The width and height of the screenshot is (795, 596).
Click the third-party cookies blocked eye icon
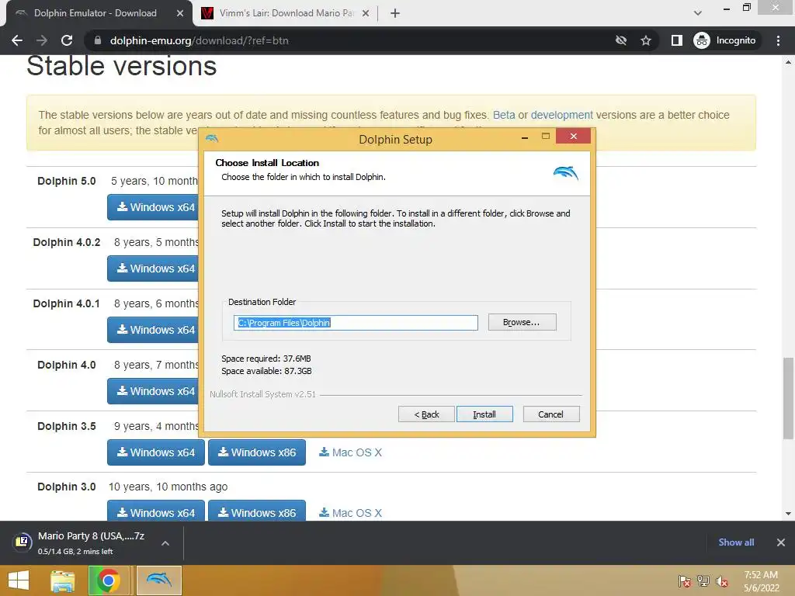pyautogui.click(x=620, y=40)
